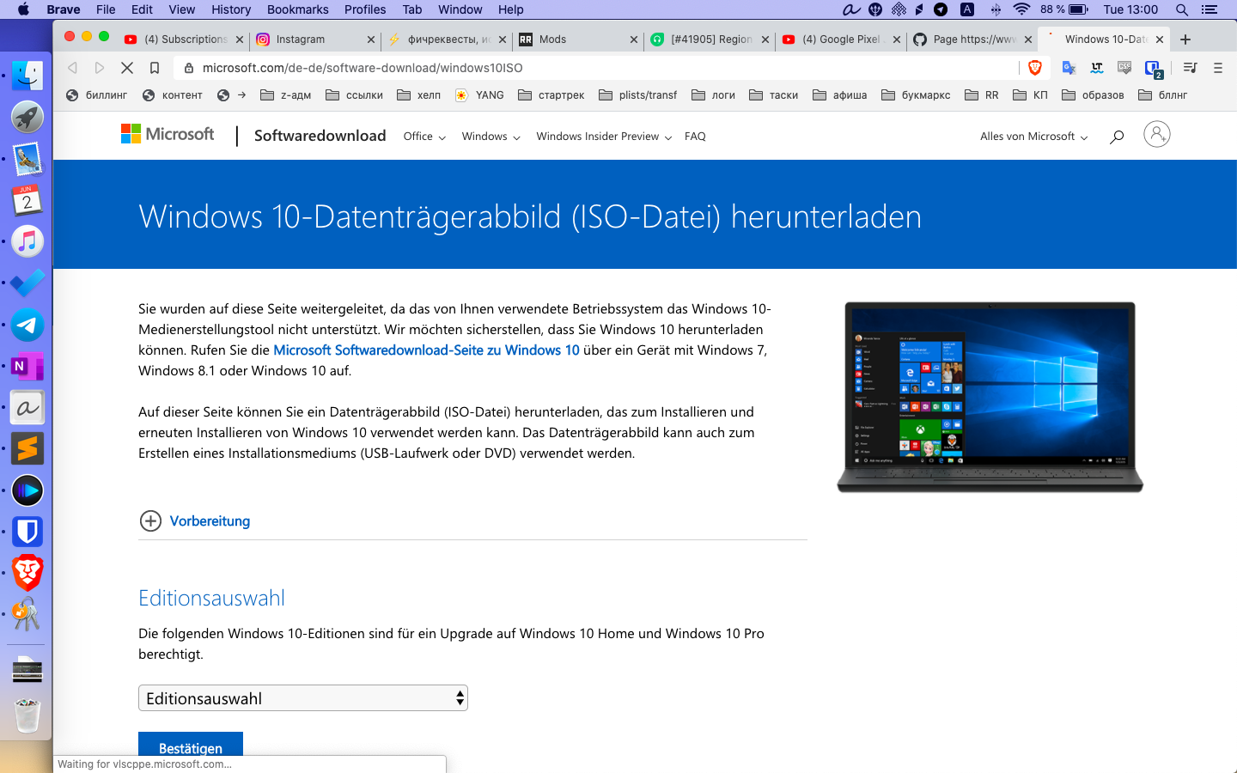Click the Microsoft logo
The width and height of the screenshot is (1237, 773).
(168, 134)
